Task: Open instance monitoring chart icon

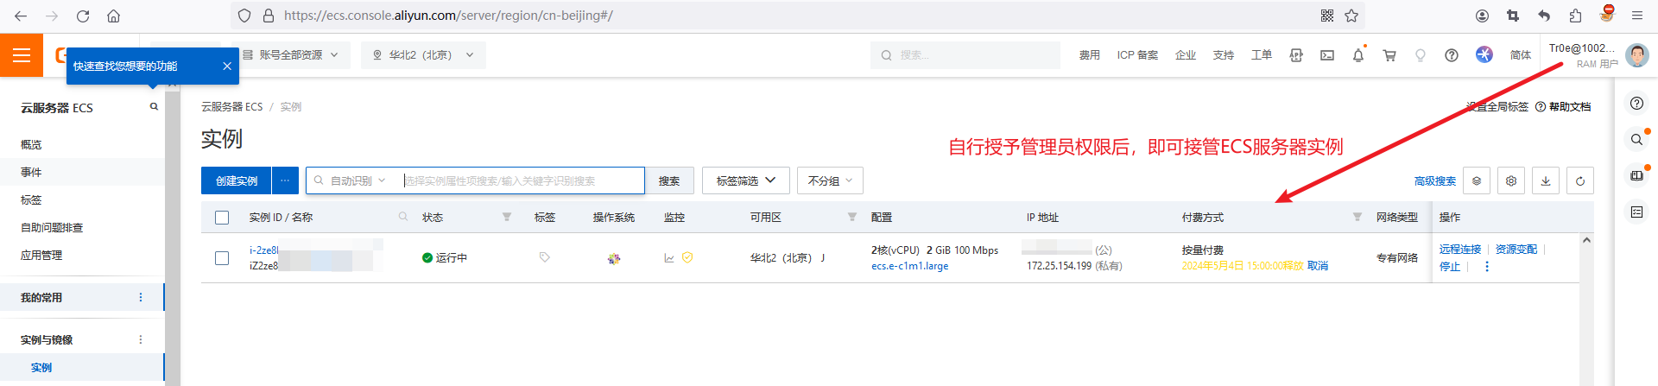Action: [x=669, y=257]
